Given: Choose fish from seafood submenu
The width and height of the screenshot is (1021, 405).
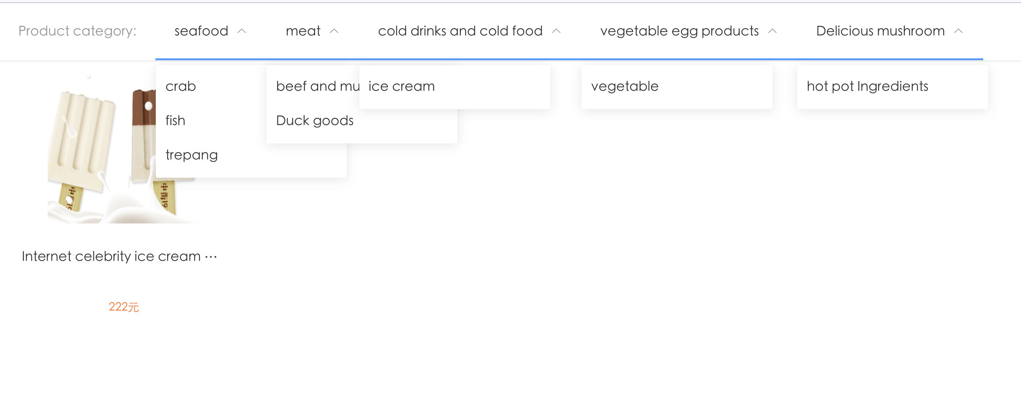Looking at the screenshot, I should (x=176, y=121).
